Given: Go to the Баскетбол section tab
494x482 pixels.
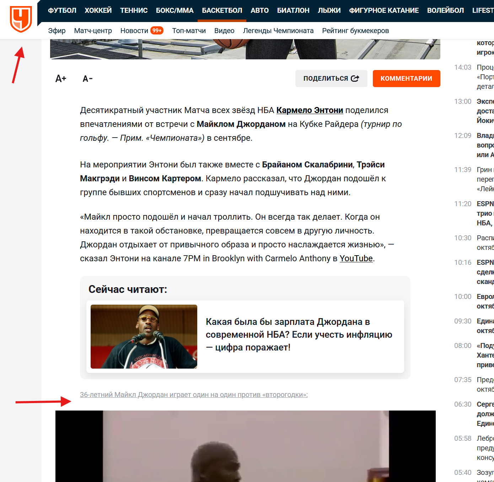Looking at the screenshot, I should (222, 11).
